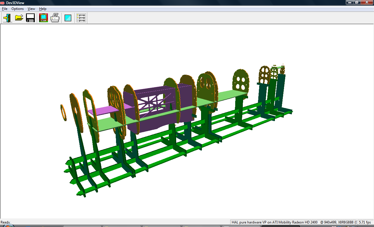
Task: Click the computer monitor toolbar icon
Action: point(44,18)
